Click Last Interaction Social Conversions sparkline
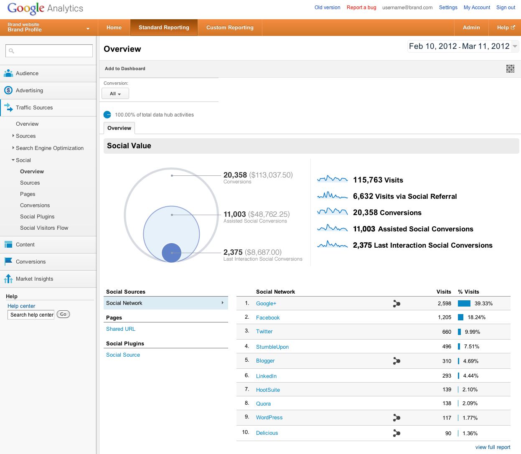Screen dimensions: 521x454 tap(333, 245)
